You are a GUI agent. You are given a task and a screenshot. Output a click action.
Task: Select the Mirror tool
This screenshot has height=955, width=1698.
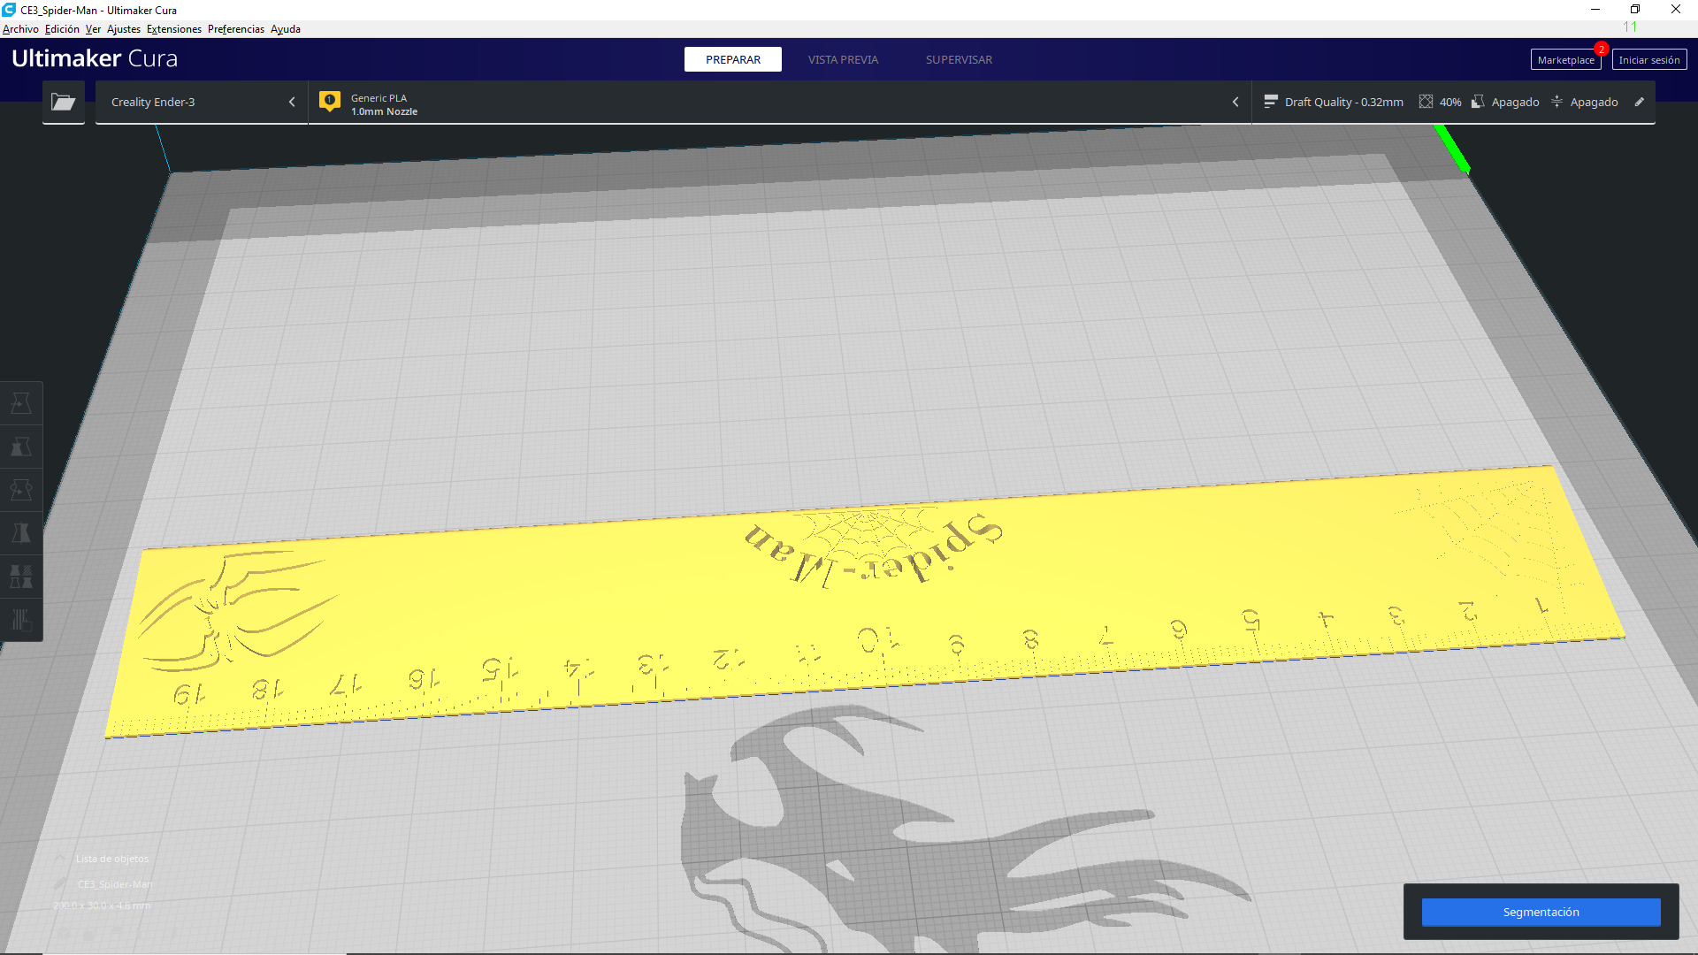[x=21, y=531]
